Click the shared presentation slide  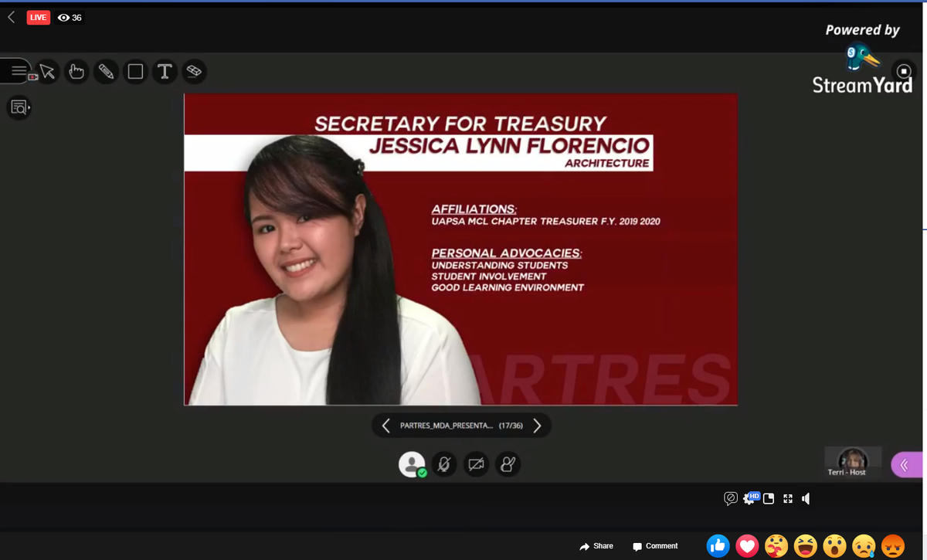click(460, 249)
